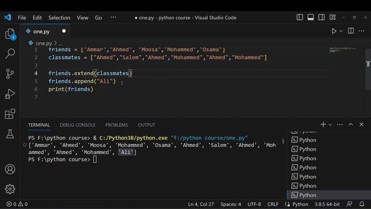Switch to the PROBLEMS tab

tap(117, 125)
